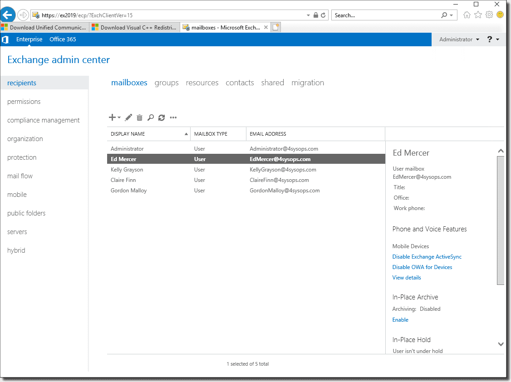Click Disable Exchange ActiveSync link
The height and width of the screenshot is (382, 511).
pos(427,257)
